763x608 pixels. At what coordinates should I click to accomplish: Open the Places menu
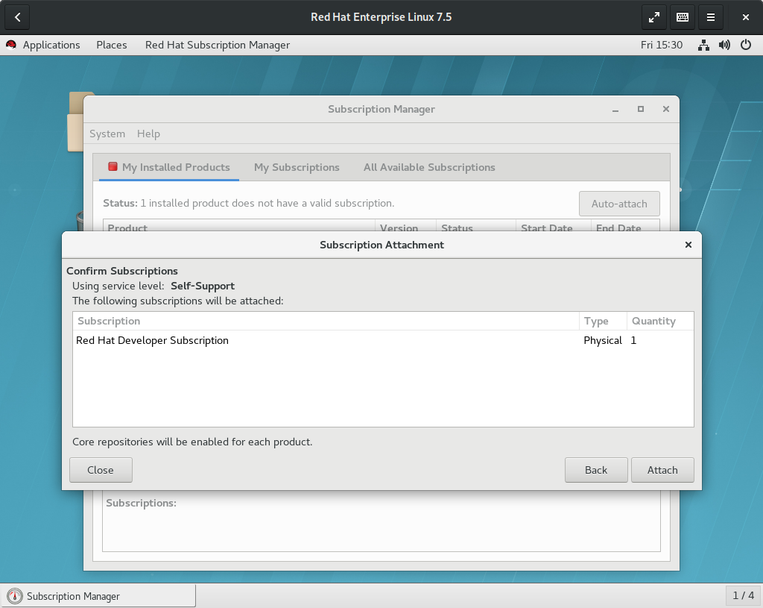pos(112,45)
